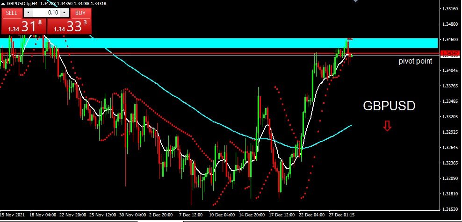Viewport: 462px width, 222px height.
Task: Click the 1.33205 price scale label
Action: point(450,116)
